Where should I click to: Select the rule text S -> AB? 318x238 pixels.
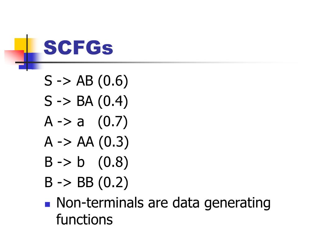(69, 81)
